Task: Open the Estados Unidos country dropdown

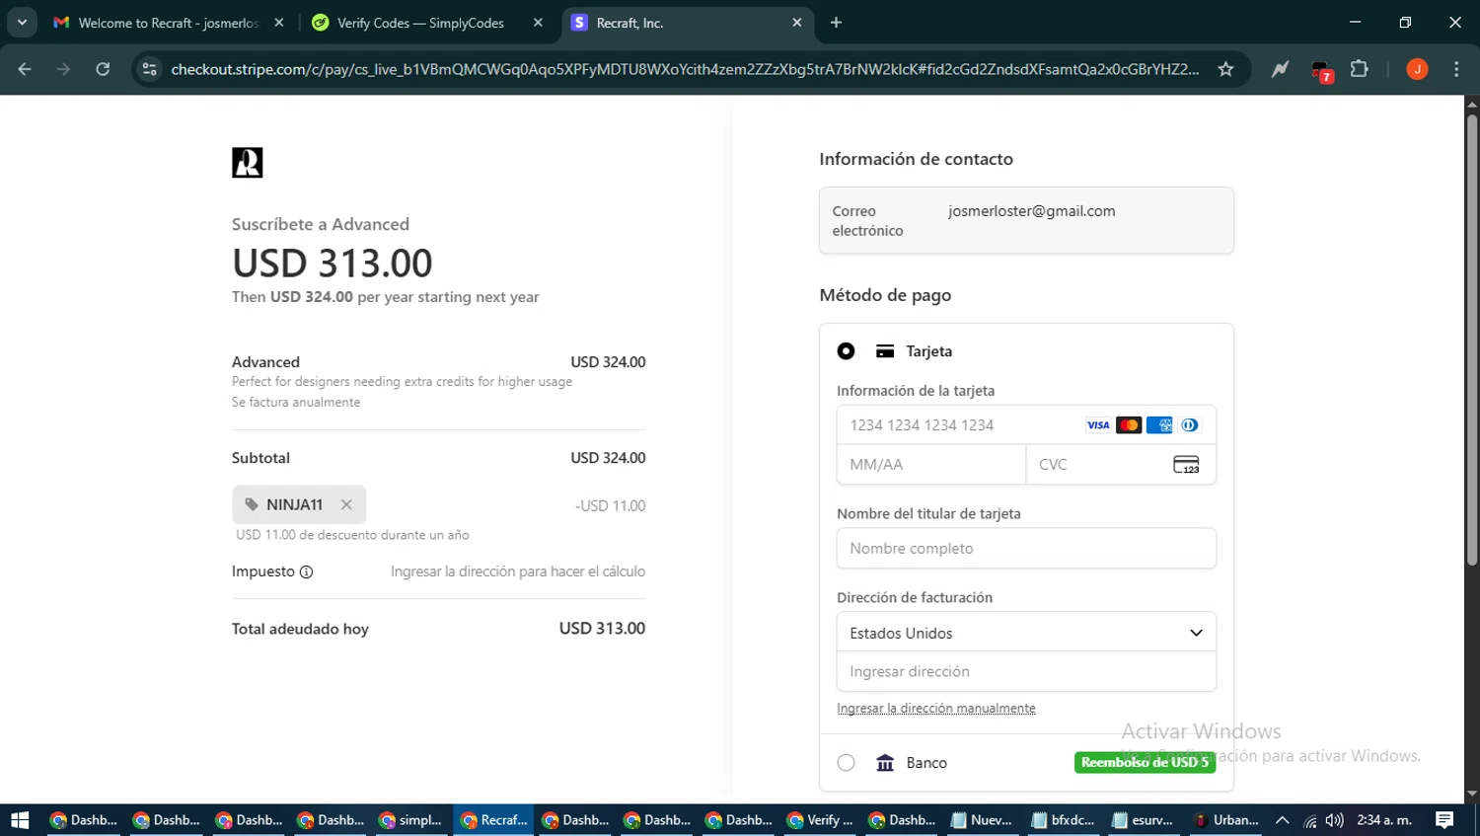Action: [1026, 633]
